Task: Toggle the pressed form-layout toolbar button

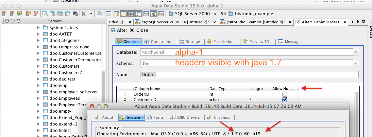Action: tap(138, 14)
